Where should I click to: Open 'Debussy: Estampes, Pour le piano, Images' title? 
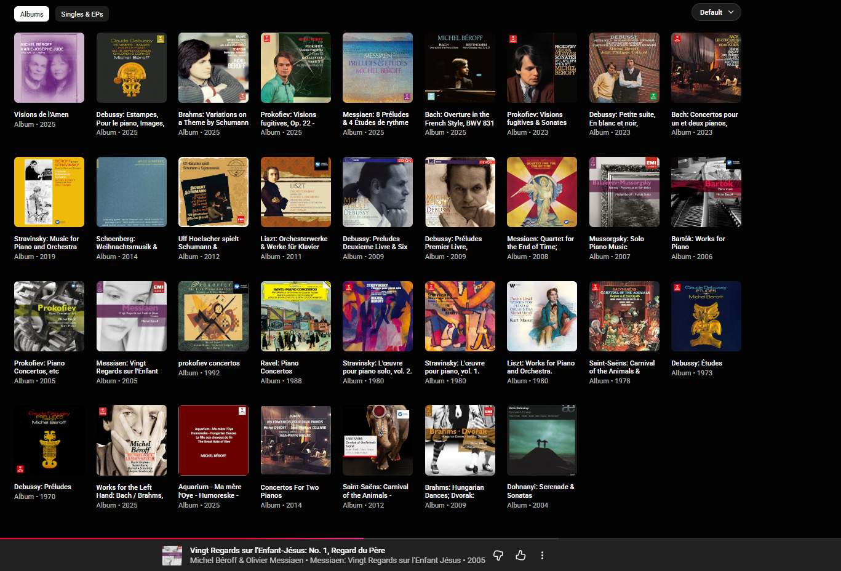point(130,119)
